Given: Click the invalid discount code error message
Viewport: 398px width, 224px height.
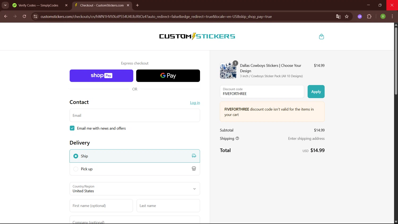Looking at the screenshot, I should click(x=272, y=112).
